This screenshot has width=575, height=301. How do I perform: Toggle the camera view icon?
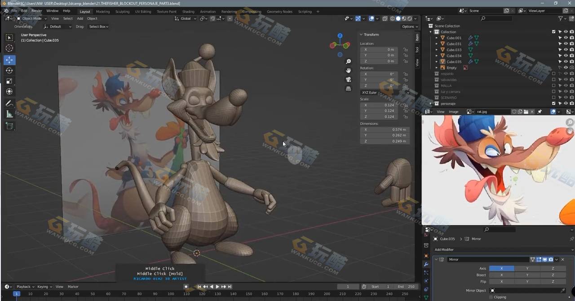click(348, 79)
